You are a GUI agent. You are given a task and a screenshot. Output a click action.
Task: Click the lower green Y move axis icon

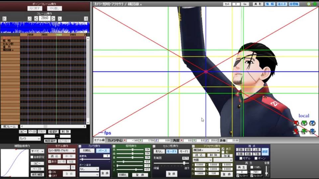[304, 131]
